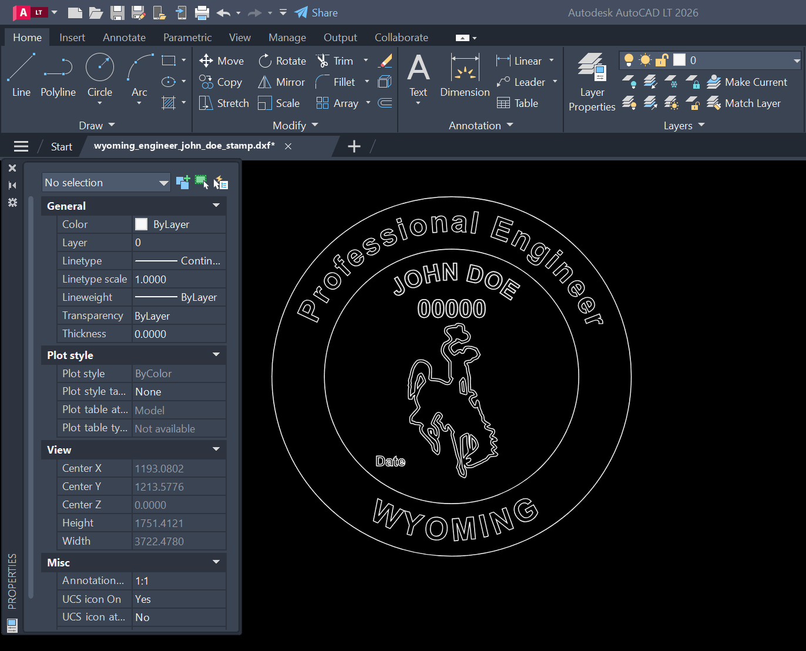The image size is (806, 651).
Task: Click the Layer Off icon
Action: (x=629, y=82)
